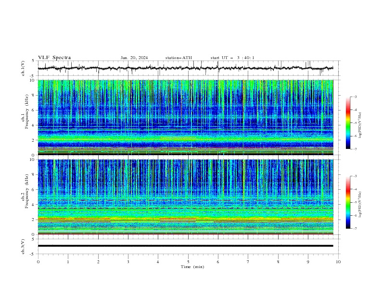Click the '7' tick on time axis
The width and height of the screenshot is (381, 294).
248,262
